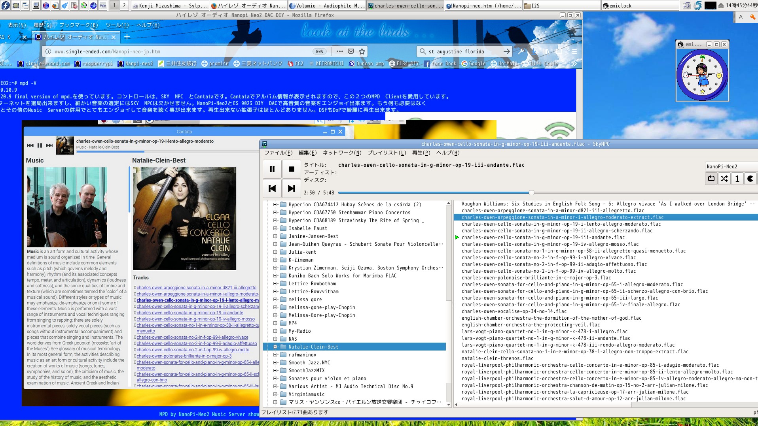Image resolution: width=758 pixels, height=426 pixels.
Task: Click the previous track icon in Cantata
Action: pyautogui.click(x=30, y=145)
